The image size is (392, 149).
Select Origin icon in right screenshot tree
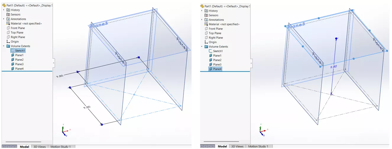click(206, 42)
